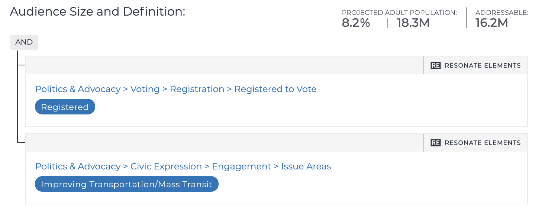
Task: Click first Resonate Elements label
Action: pyautogui.click(x=483, y=65)
